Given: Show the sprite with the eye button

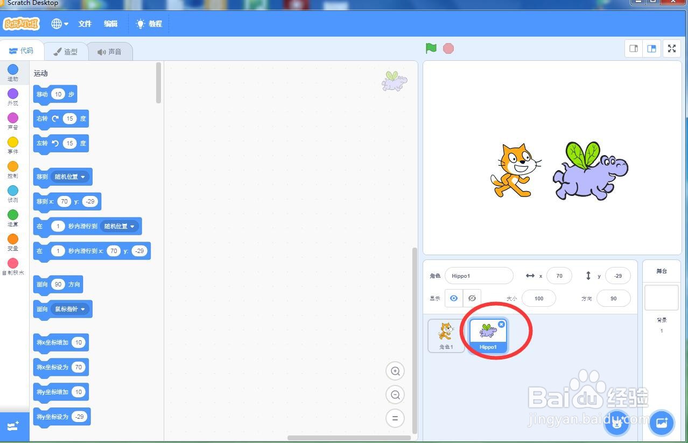Looking at the screenshot, I should pos(454,298).
